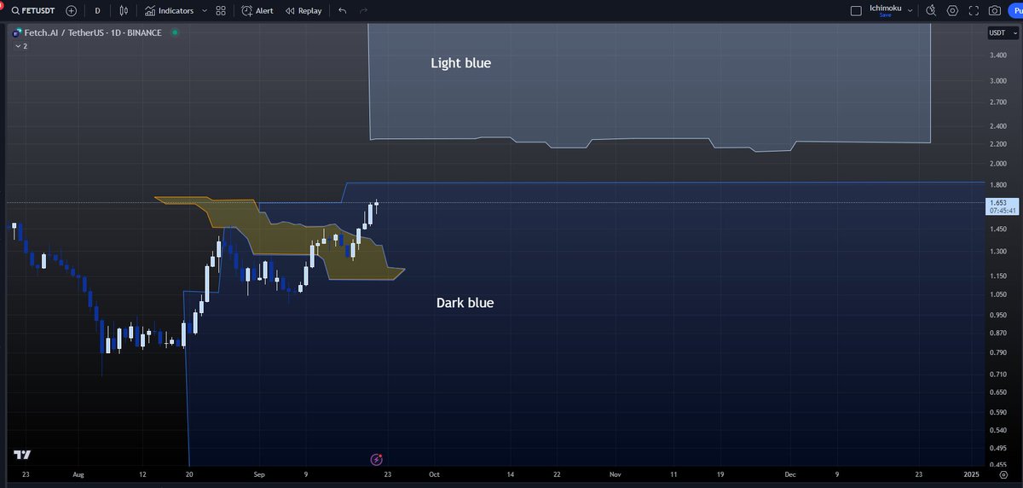Image resolution: width=1023 pixels, height=488 pixels.
Task: Select the "Light blue" text annotation
Action: [460, 63]
